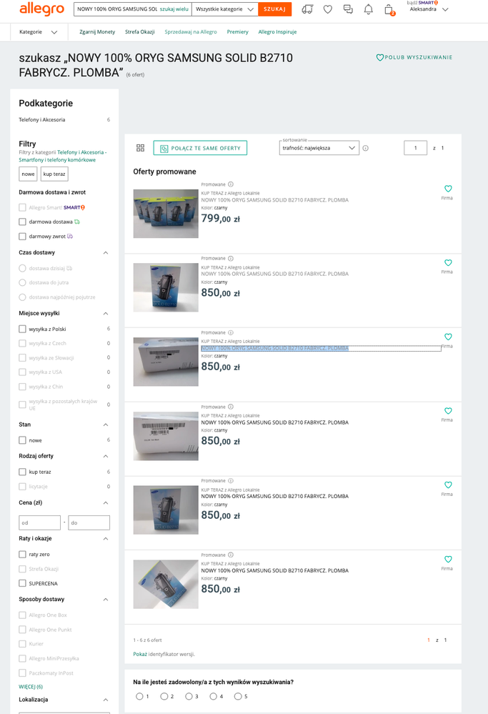488x714 pixels.
Task: Collapse Sposoby dostawy section
Action: tap(106, 599)
